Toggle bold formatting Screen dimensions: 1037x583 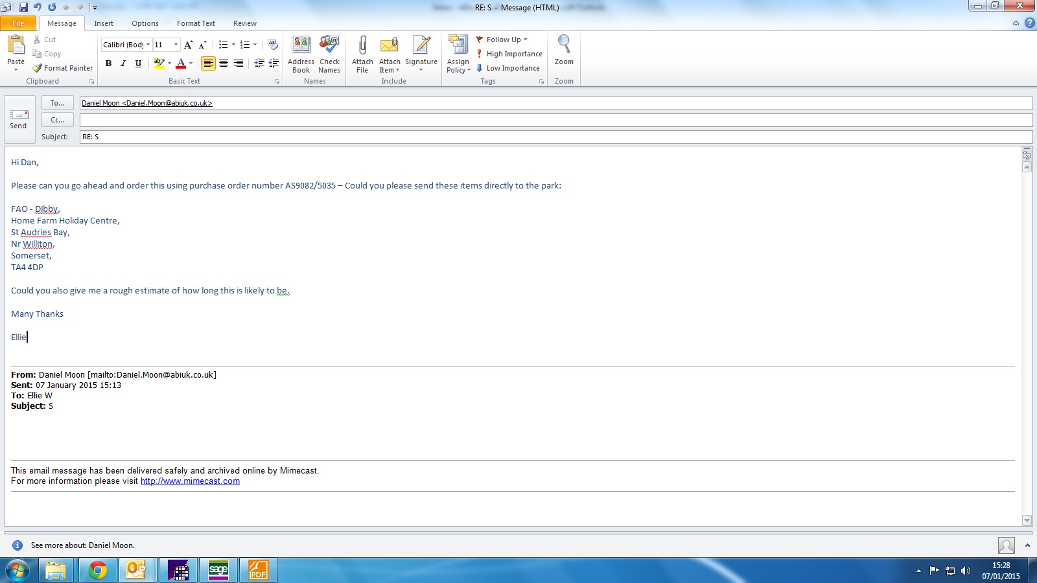tap(108, 63)
